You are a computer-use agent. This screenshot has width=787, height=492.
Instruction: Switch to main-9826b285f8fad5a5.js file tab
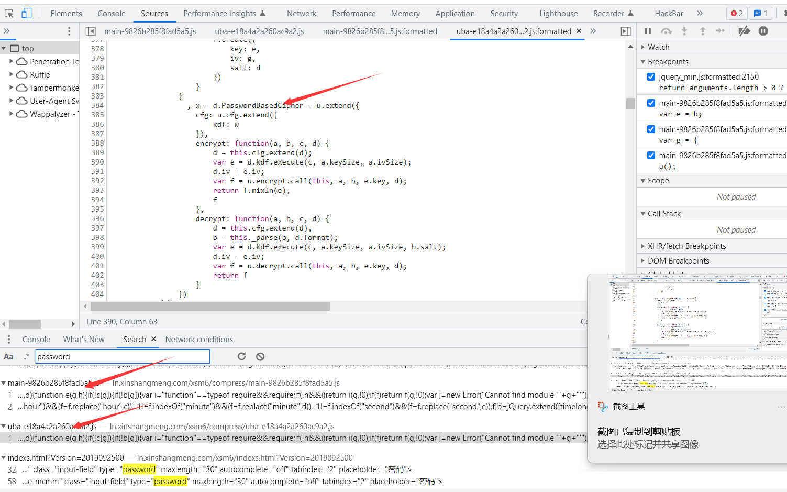(x=150, y=31)
